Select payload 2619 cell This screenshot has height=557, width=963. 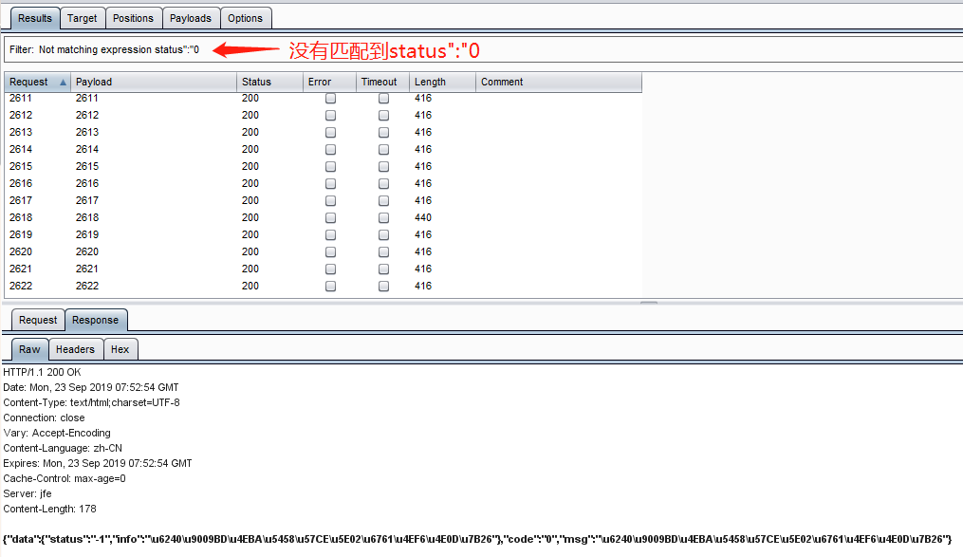pyautogui.click(x=87, y=234)
